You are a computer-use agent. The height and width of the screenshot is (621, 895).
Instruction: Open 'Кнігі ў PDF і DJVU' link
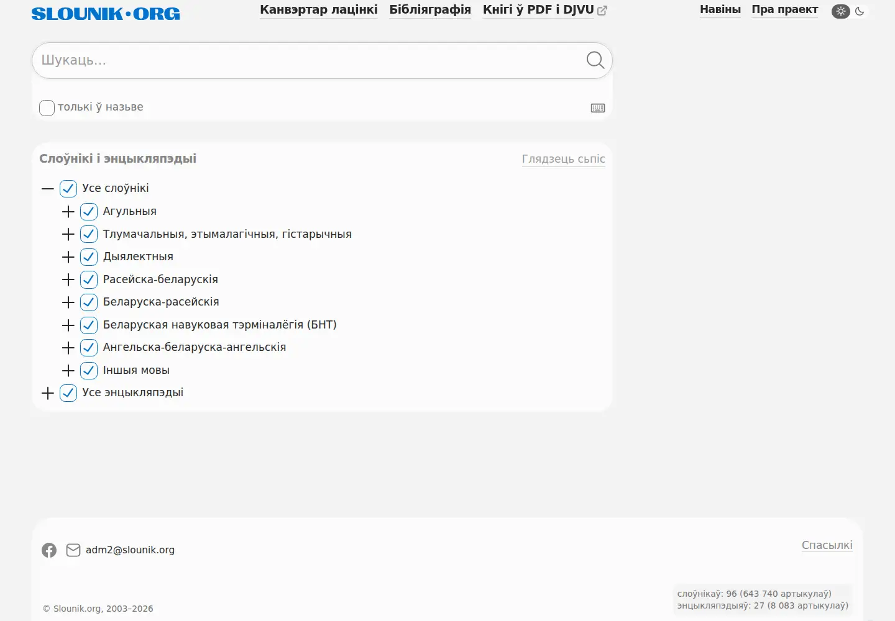pyautogui.click(x=538, y=10)
